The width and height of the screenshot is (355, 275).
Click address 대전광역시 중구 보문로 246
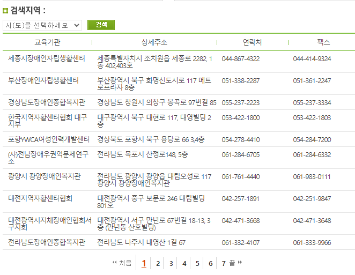pyautogui.click(x=151, y=202)
